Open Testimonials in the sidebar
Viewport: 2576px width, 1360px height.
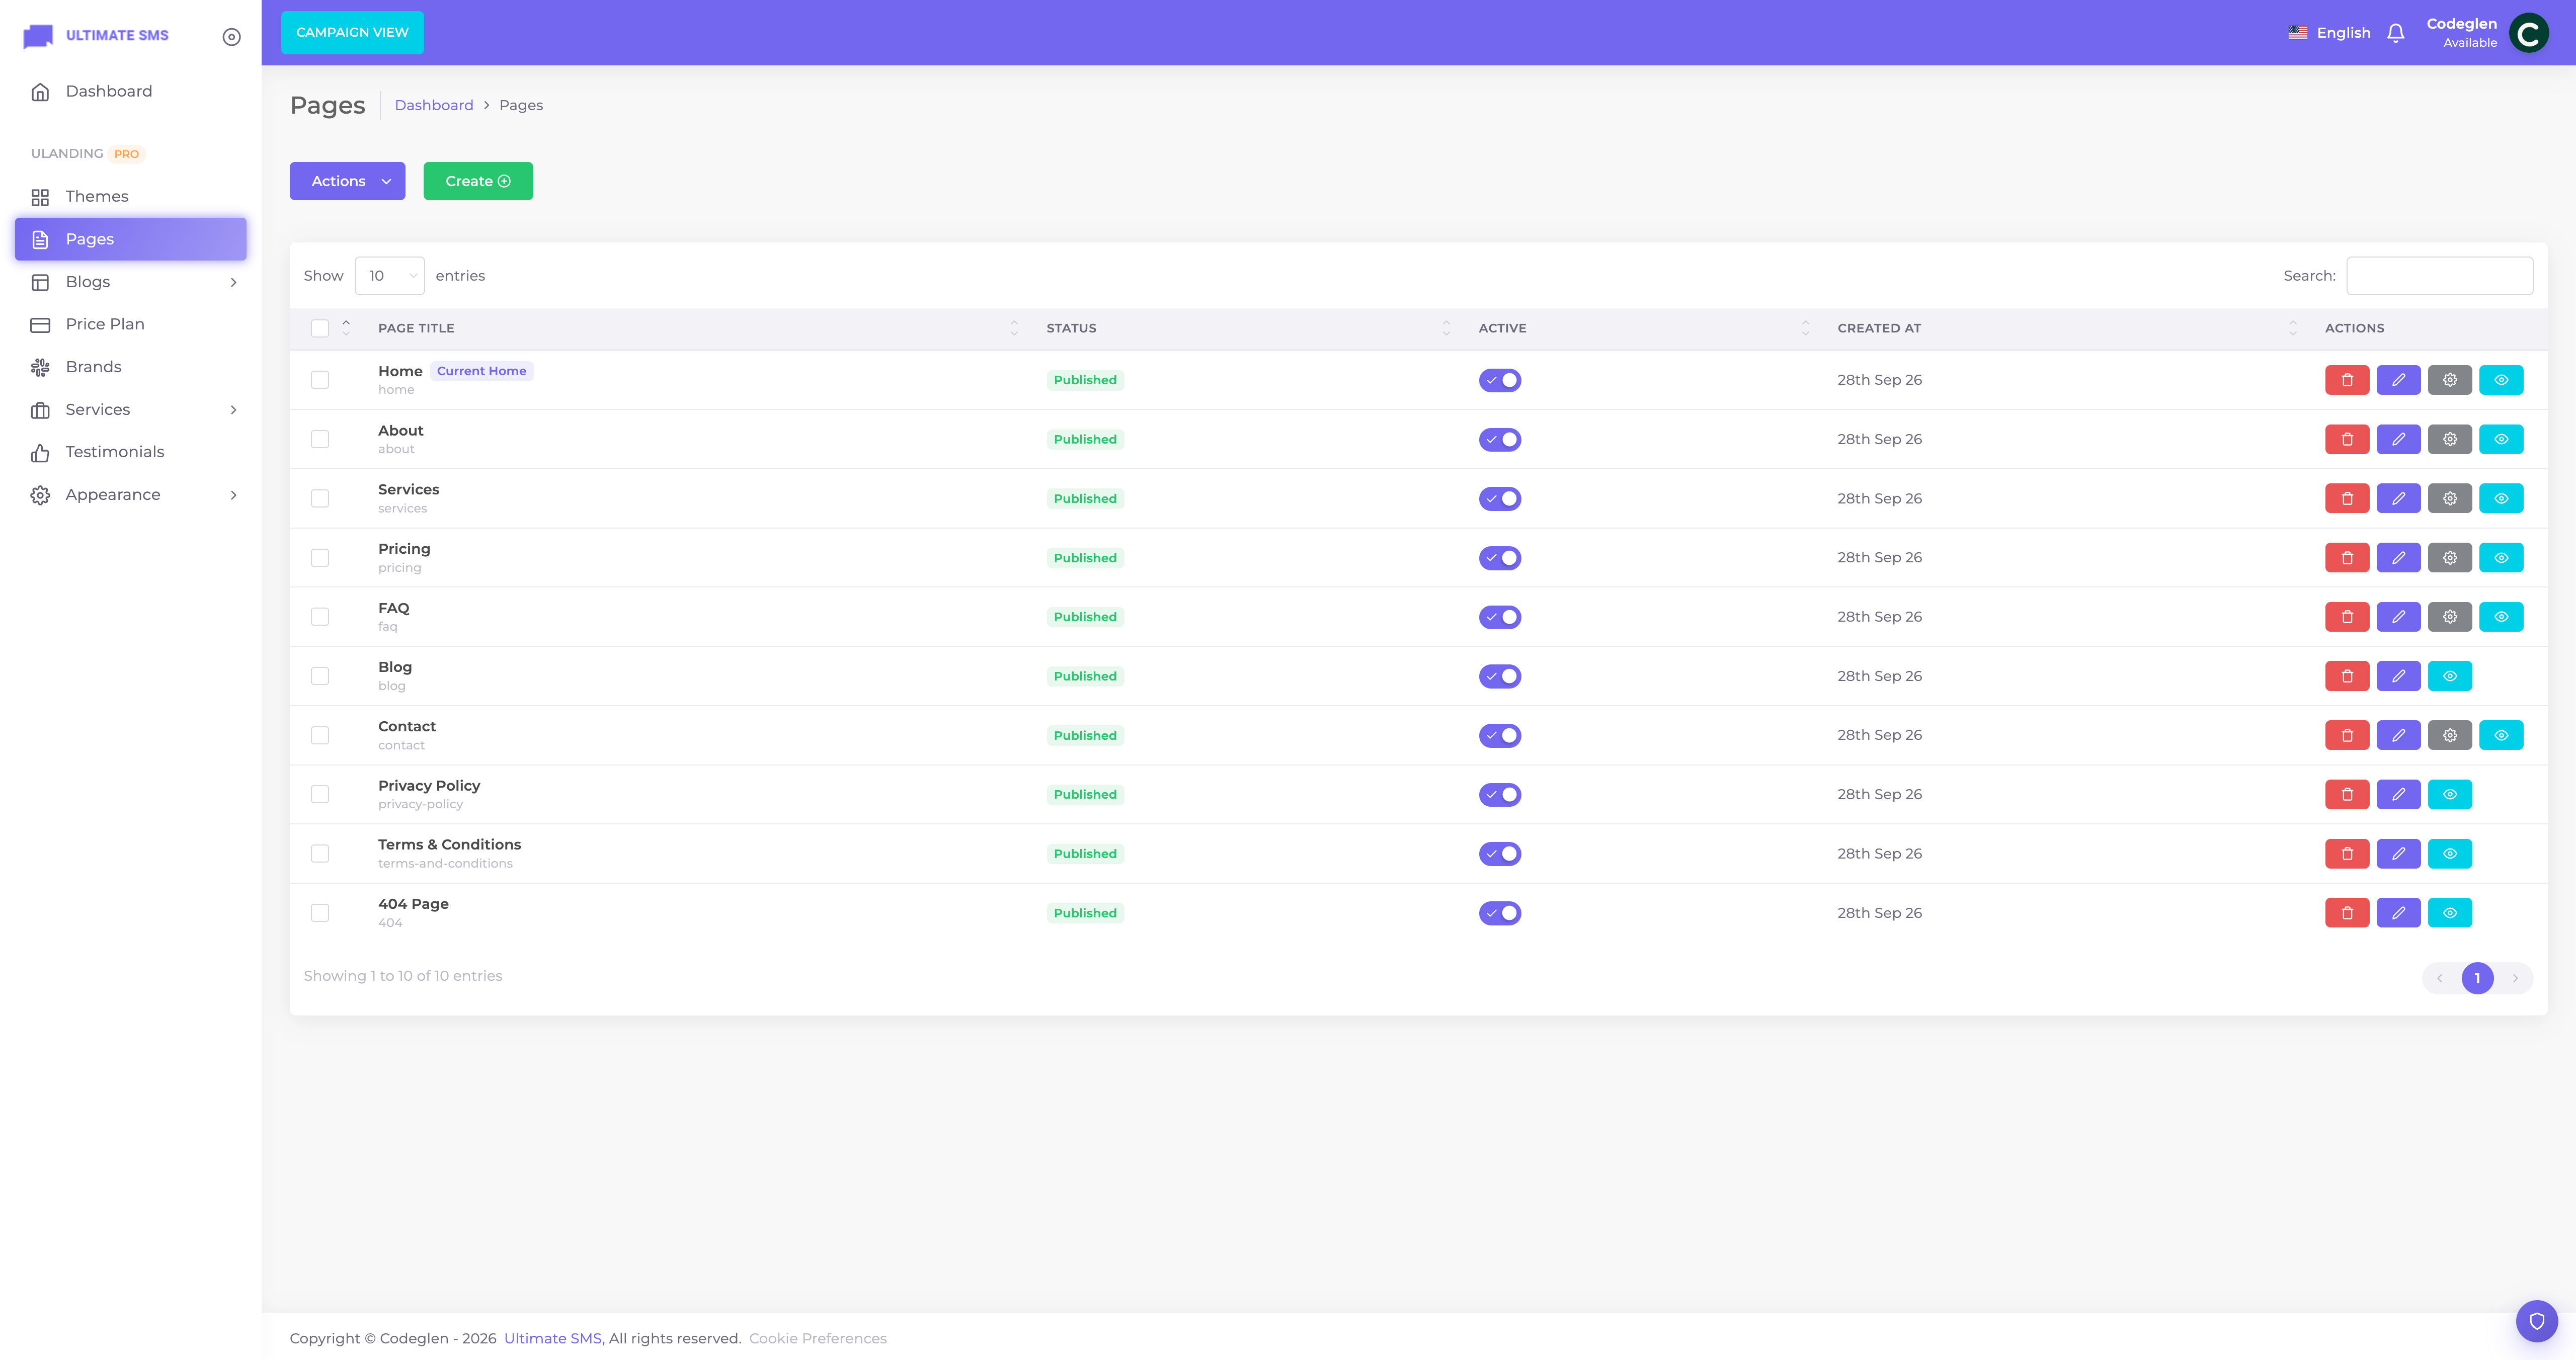click(131, 452)
